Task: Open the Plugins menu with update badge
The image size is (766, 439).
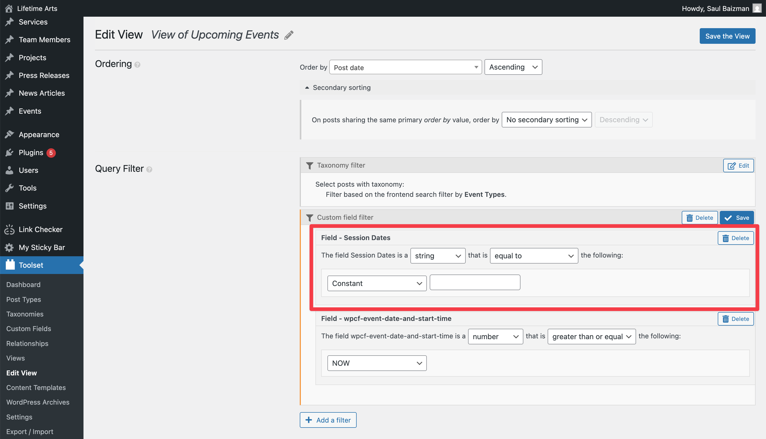Action: [31, 153]
